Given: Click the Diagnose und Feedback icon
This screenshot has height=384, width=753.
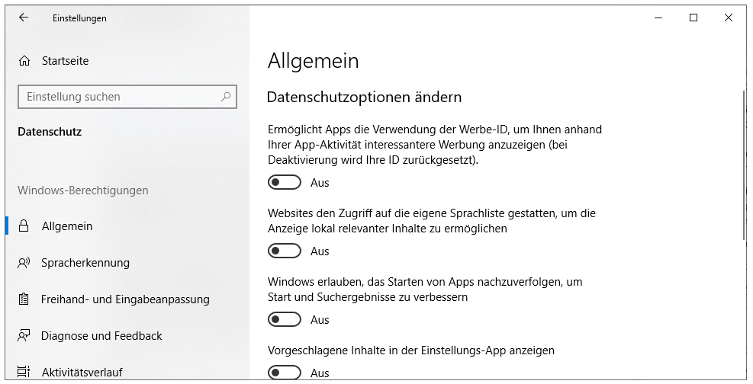Looking at the screenshot, I should [x=24, y=336].
